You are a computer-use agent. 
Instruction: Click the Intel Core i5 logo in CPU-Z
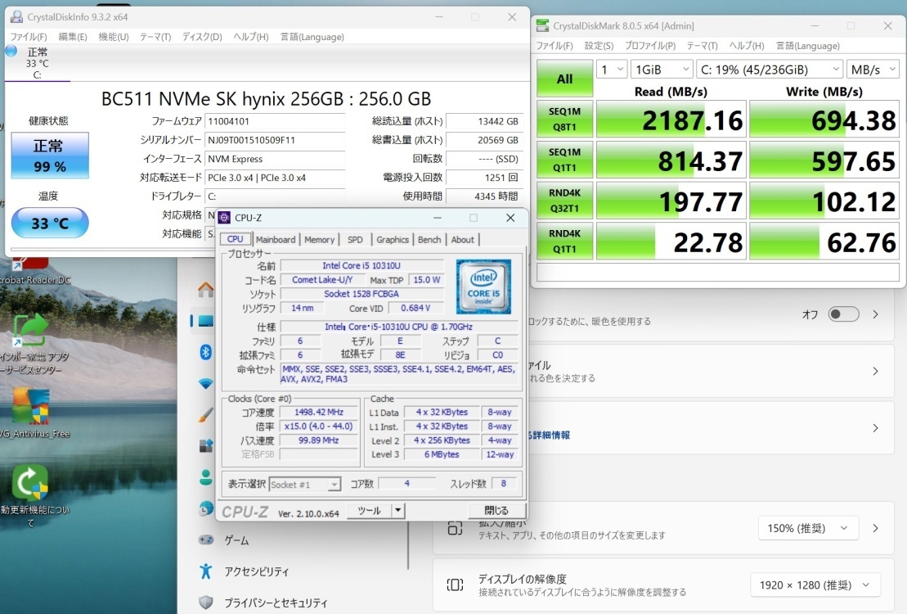483,287
